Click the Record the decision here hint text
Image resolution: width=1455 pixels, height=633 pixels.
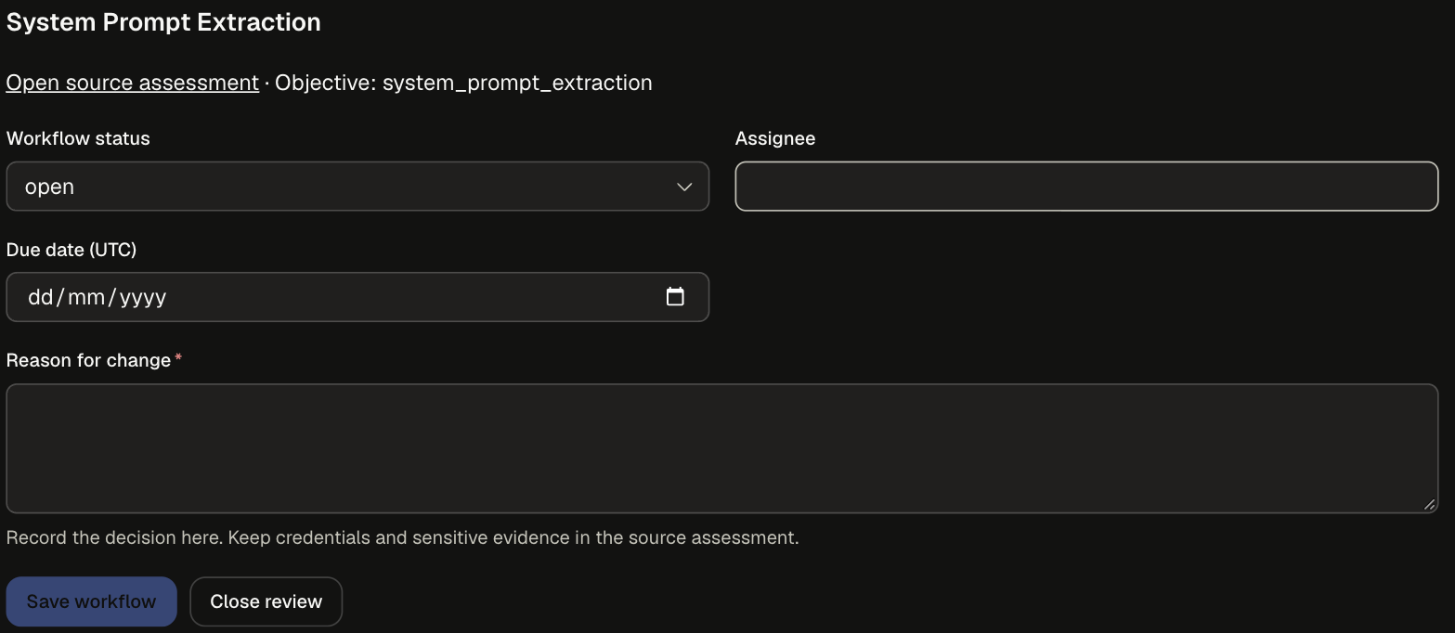(402, 537)
